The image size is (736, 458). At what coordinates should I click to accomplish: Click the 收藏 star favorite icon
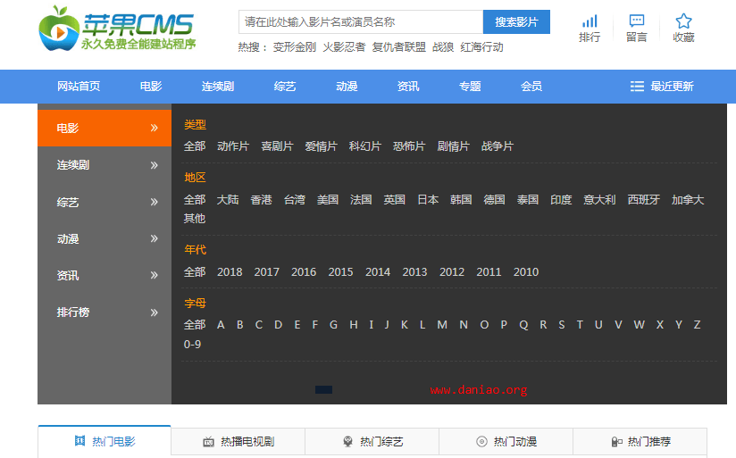pyautogui.click(x=683, y=21)
